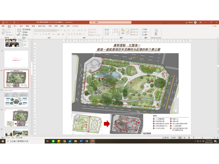219x164 pixels.
Task: Select slide 11 thumbnail
Action: tap(16, 98)
